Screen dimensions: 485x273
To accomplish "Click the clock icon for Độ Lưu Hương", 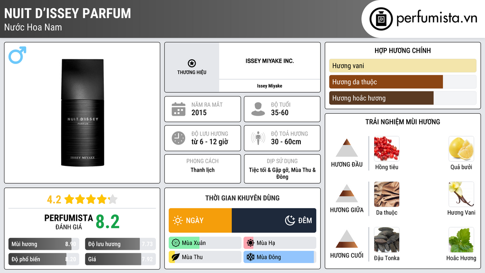I will coord(178,138).
